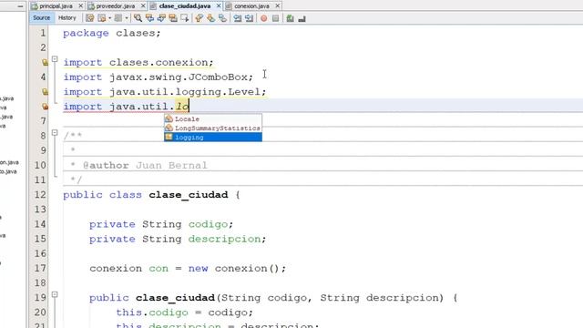This screenshot has width=583, height=328.
Task: Start macro recording red circle icon
Action: tap(263, 18)
